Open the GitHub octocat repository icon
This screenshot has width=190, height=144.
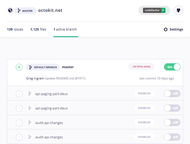click(x=178, y=10)
